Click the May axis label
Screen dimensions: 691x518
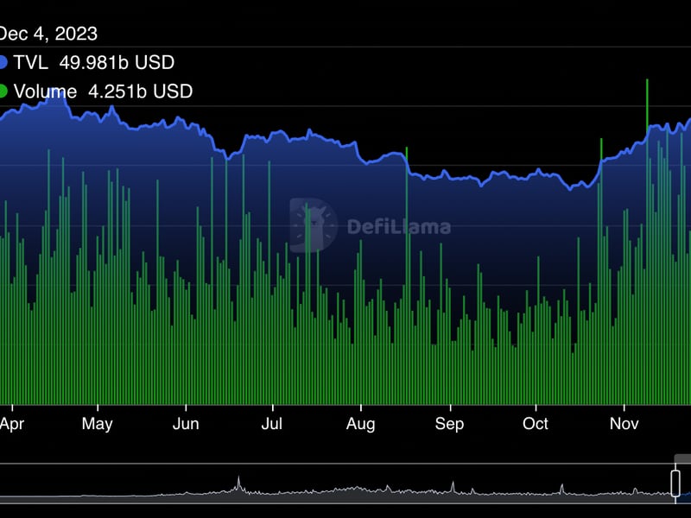coord(98,424)
